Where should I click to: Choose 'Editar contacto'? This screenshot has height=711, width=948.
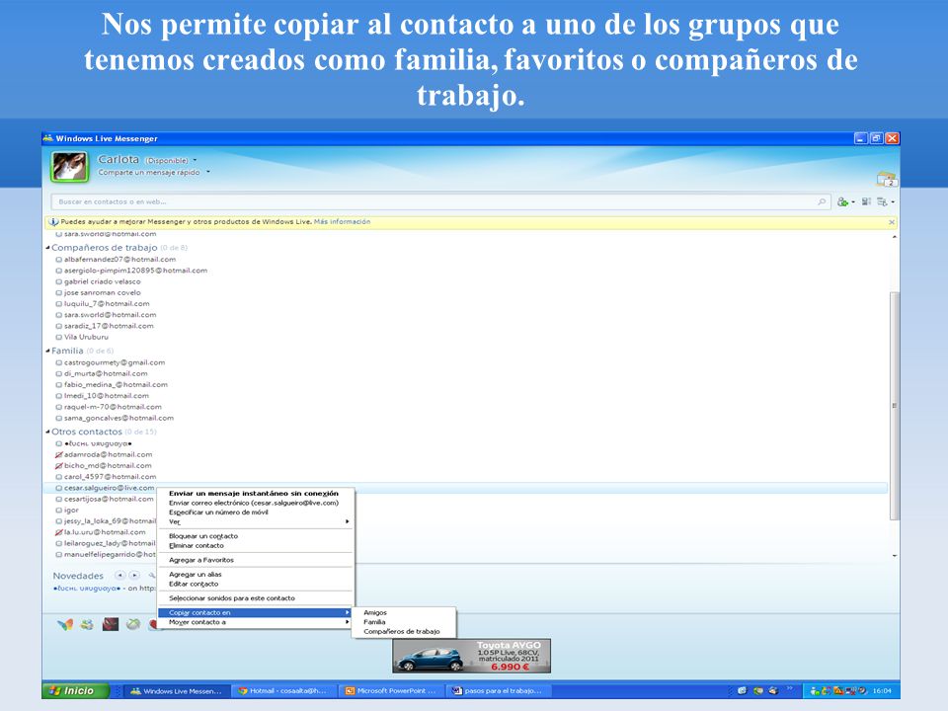tap(255, 584)
